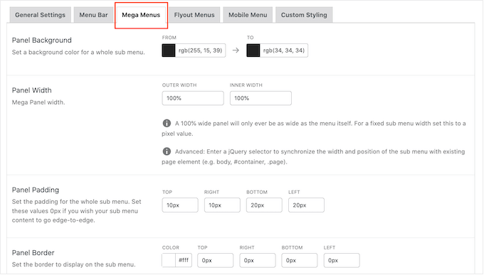Click the Outer Width input field
The height and width of the screenshot is (275, 484).
(193, 98)
